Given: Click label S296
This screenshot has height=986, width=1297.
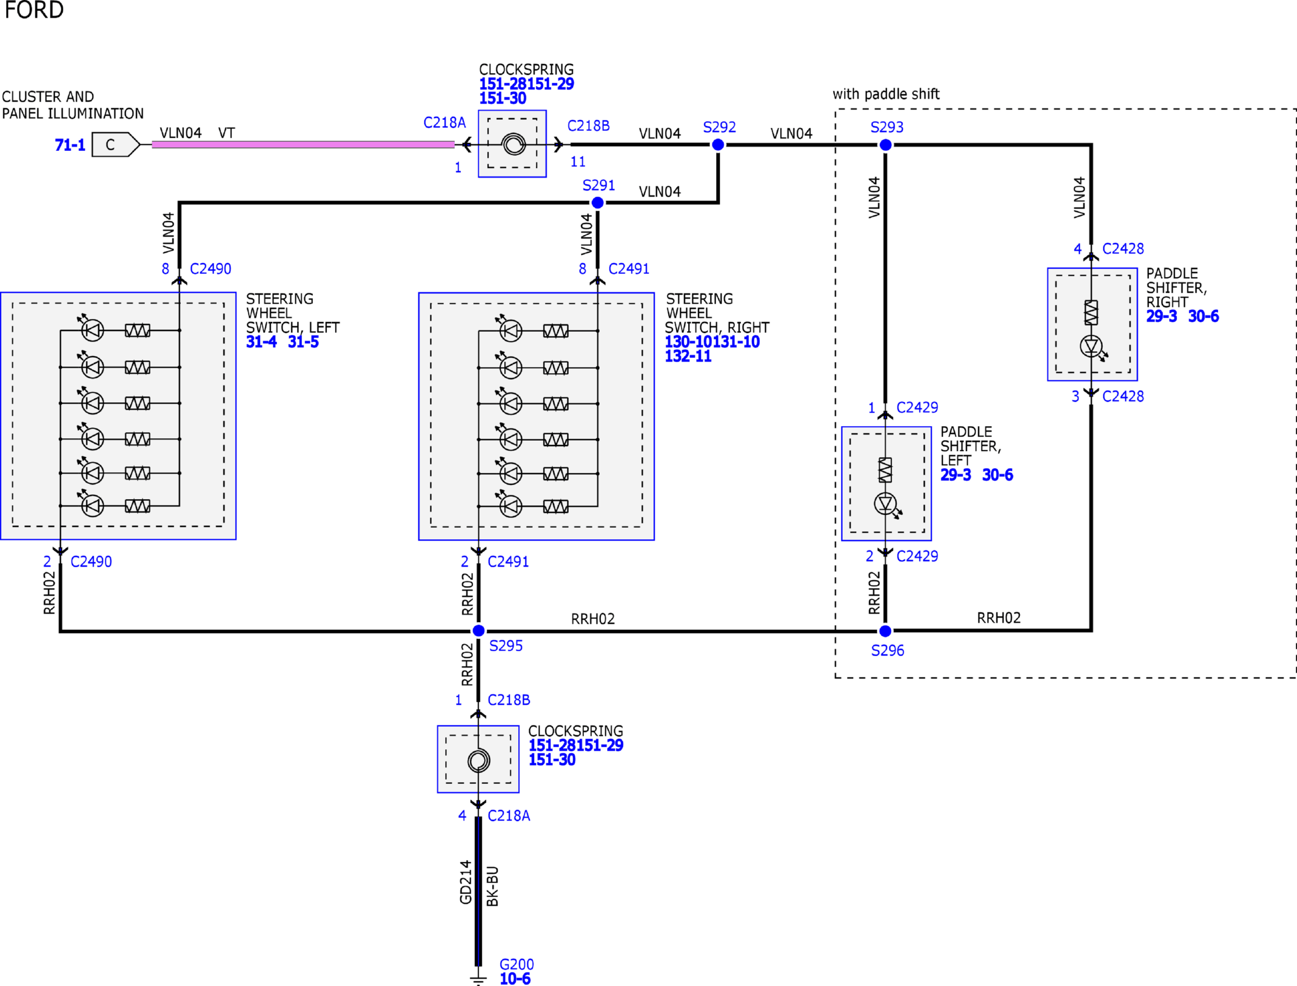Looking at the screenshot, I should 888,651.
